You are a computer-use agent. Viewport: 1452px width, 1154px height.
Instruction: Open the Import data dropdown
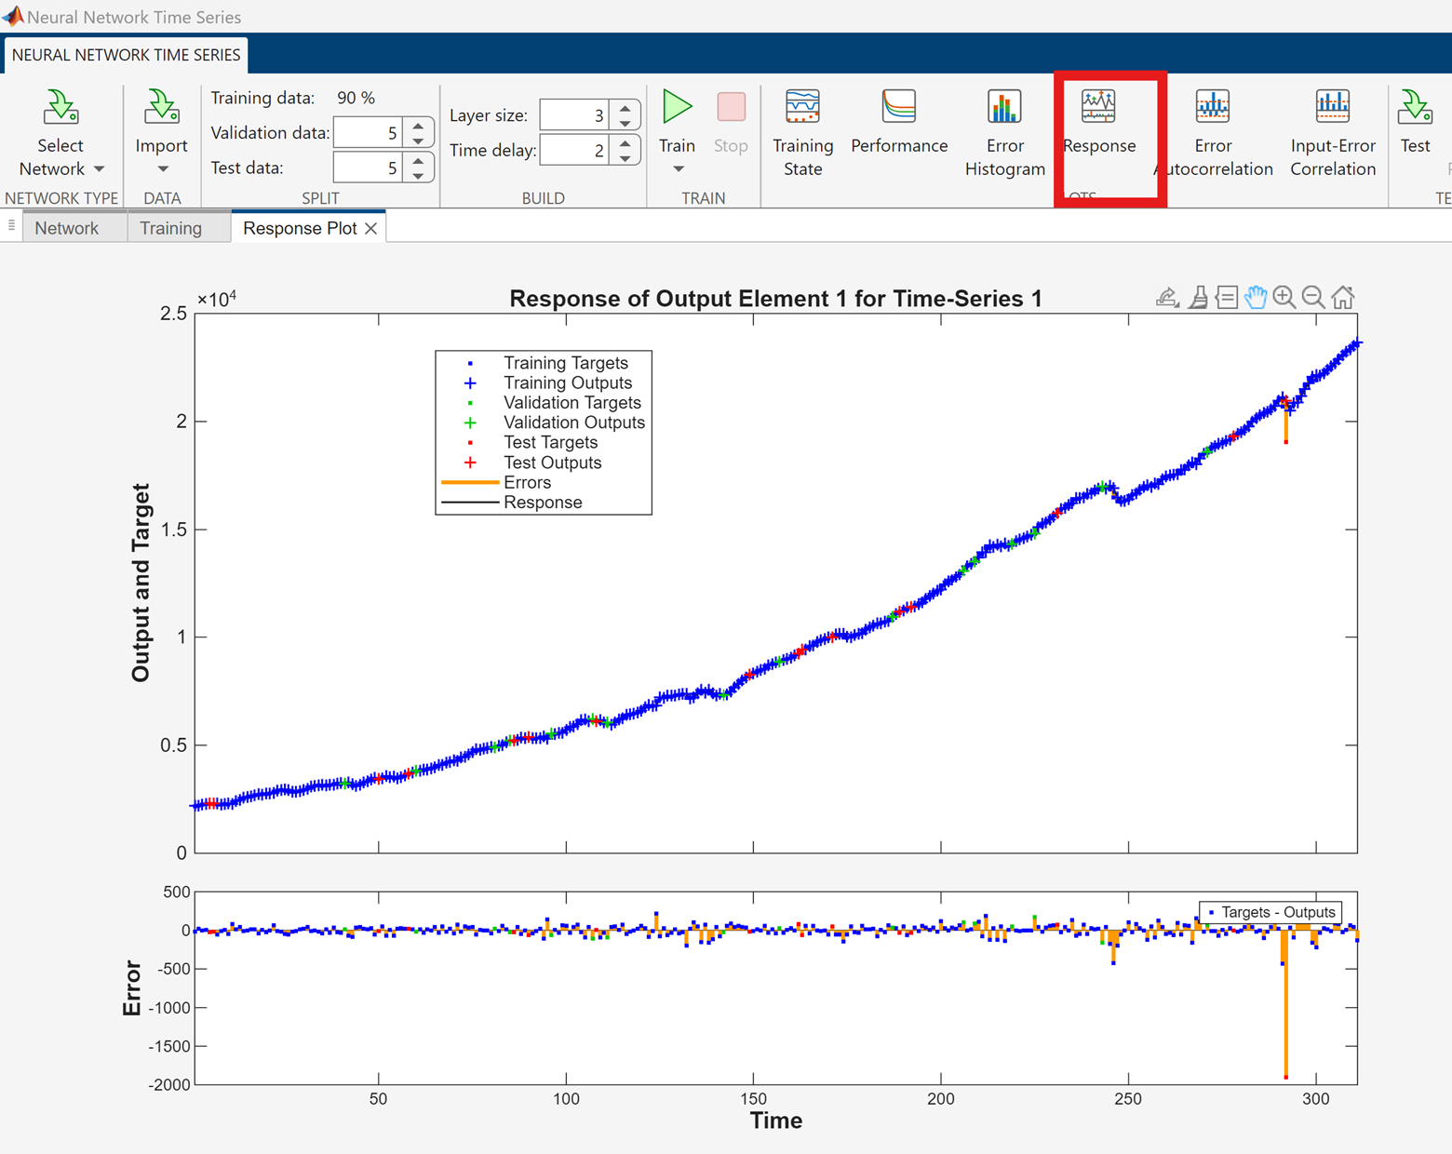point(162,168)
